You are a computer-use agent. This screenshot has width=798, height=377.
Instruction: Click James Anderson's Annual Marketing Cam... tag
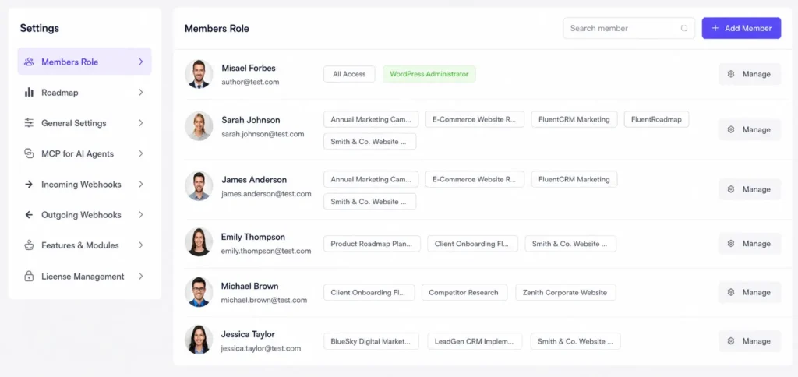click(371, 179)
